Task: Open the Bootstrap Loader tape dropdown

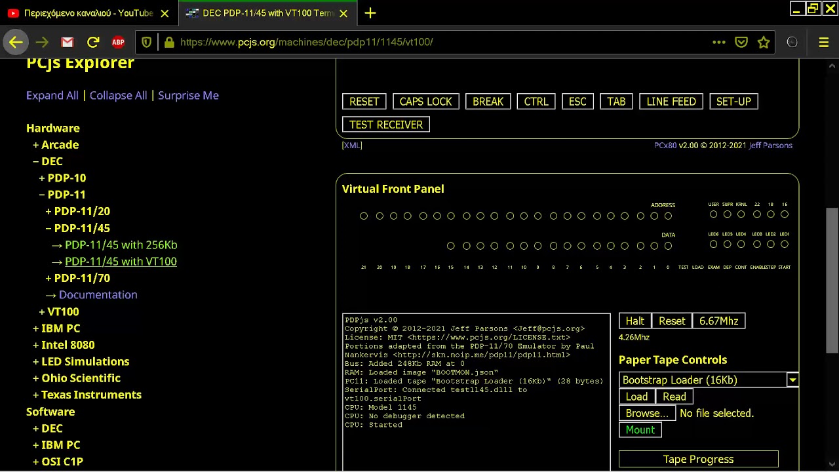Action: tap(709, 380)
